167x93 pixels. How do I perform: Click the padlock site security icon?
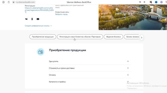[x=14, y=2]
